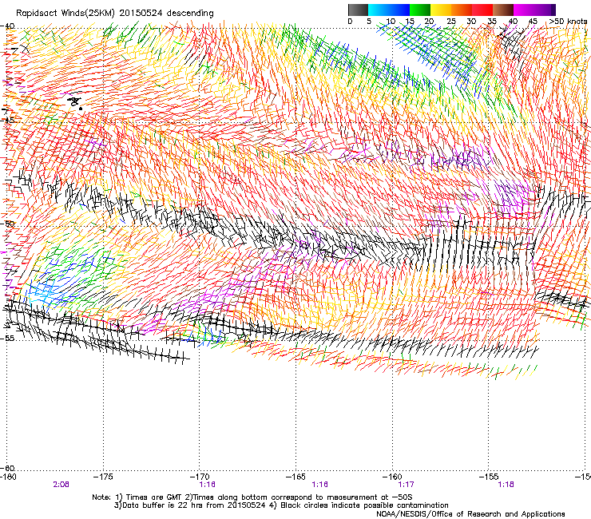The width and height of the screenshot is (591, 519).
Task: Click the '>50 knots' legend label
Action: pos(568,21)
